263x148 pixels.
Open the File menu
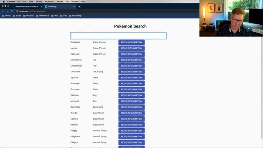[x=19, y=2]
